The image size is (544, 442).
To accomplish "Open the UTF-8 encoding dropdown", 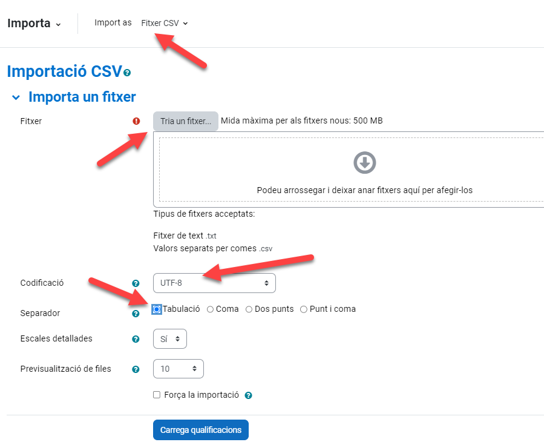I will pos(214,283).
